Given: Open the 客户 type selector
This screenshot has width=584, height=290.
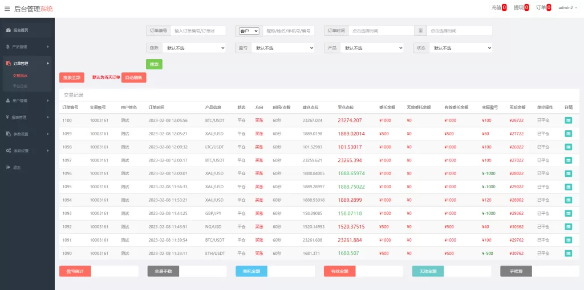Looking at the screenshot, I should (x=249, y=31).
